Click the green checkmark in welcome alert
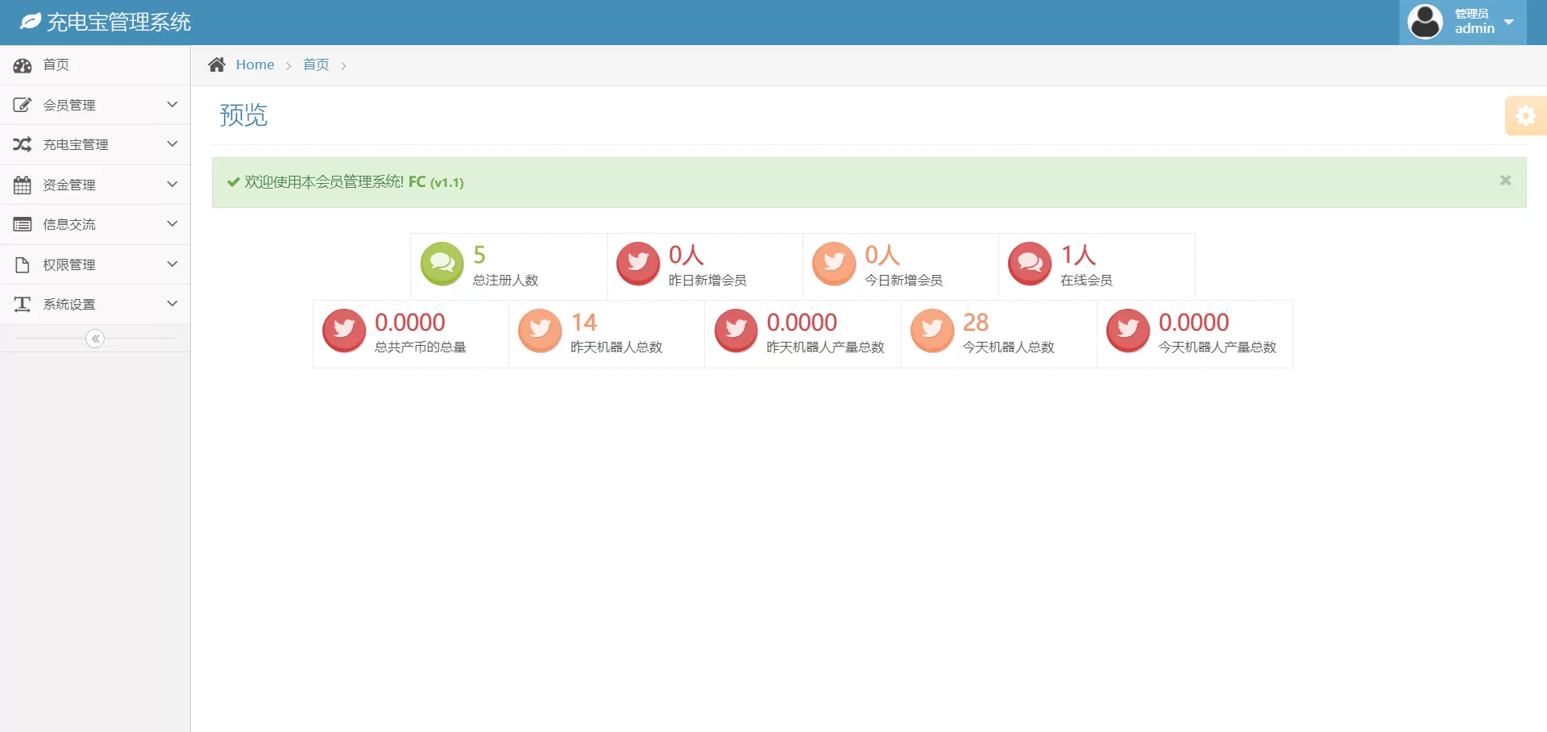The image size is (1547, 732). tap(234, 182)
